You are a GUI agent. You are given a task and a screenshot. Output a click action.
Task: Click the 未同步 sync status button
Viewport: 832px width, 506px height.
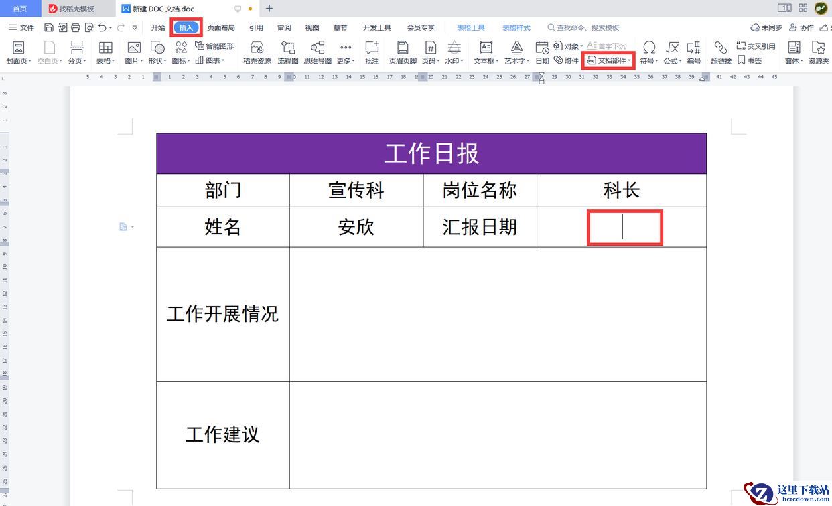[x=766, y=27]
